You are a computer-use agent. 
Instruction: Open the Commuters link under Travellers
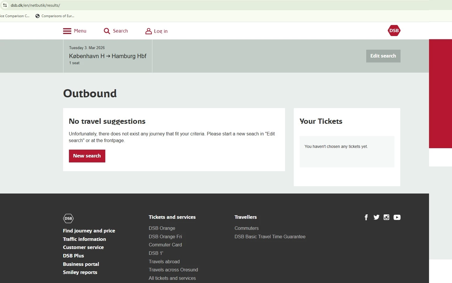pyautogui.click(x=247, y=228)
